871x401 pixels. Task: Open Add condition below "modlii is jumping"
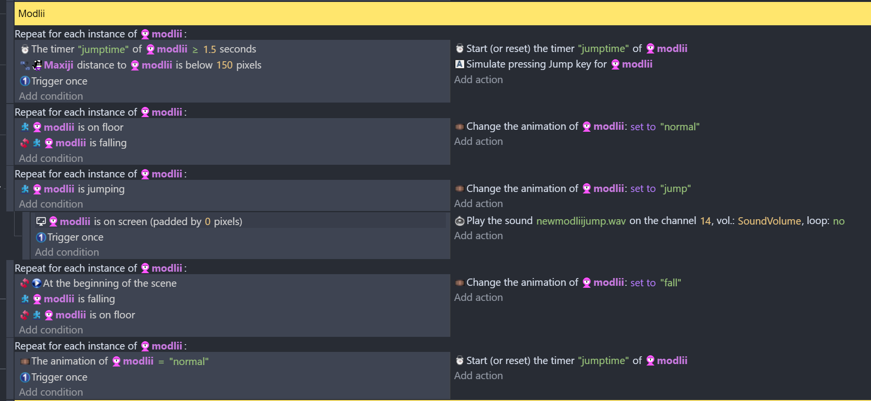point(51,204)
